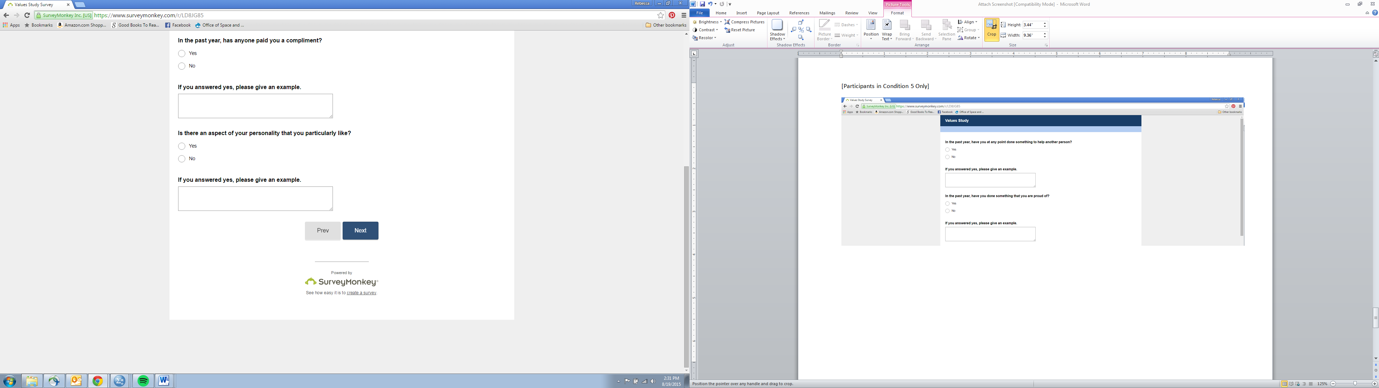Screen dimensions: 1379x388
Task: Select Yes for personality aspect question
Action: 182,146
